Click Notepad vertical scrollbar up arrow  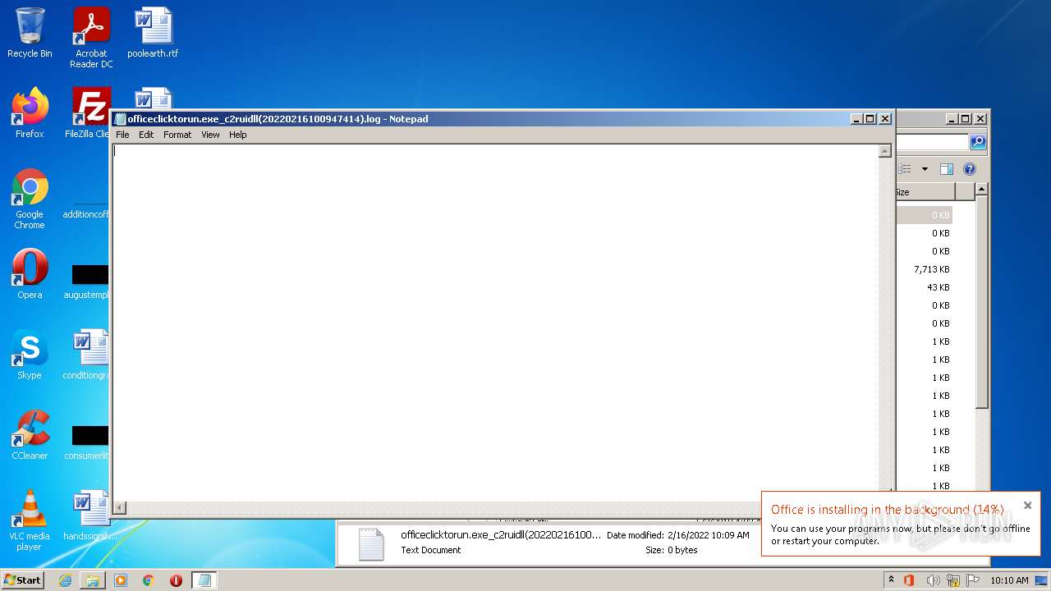point(885,151)
